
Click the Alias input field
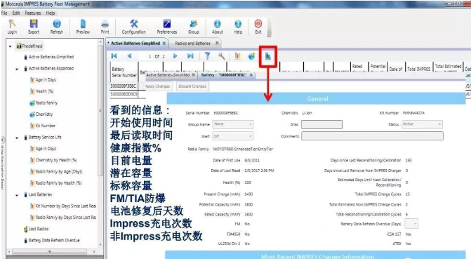point(321,124)
